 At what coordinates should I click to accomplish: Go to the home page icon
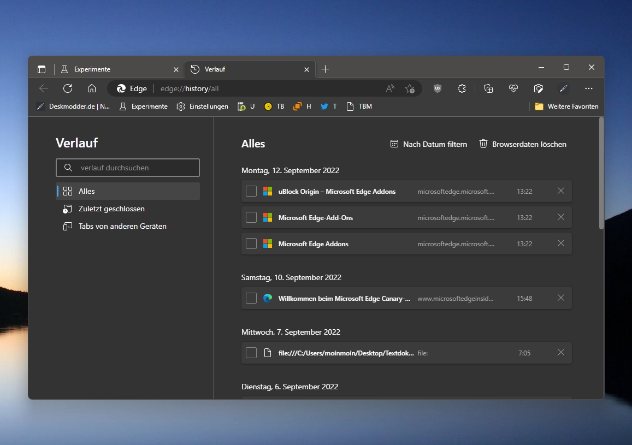(x=92, y=88)
